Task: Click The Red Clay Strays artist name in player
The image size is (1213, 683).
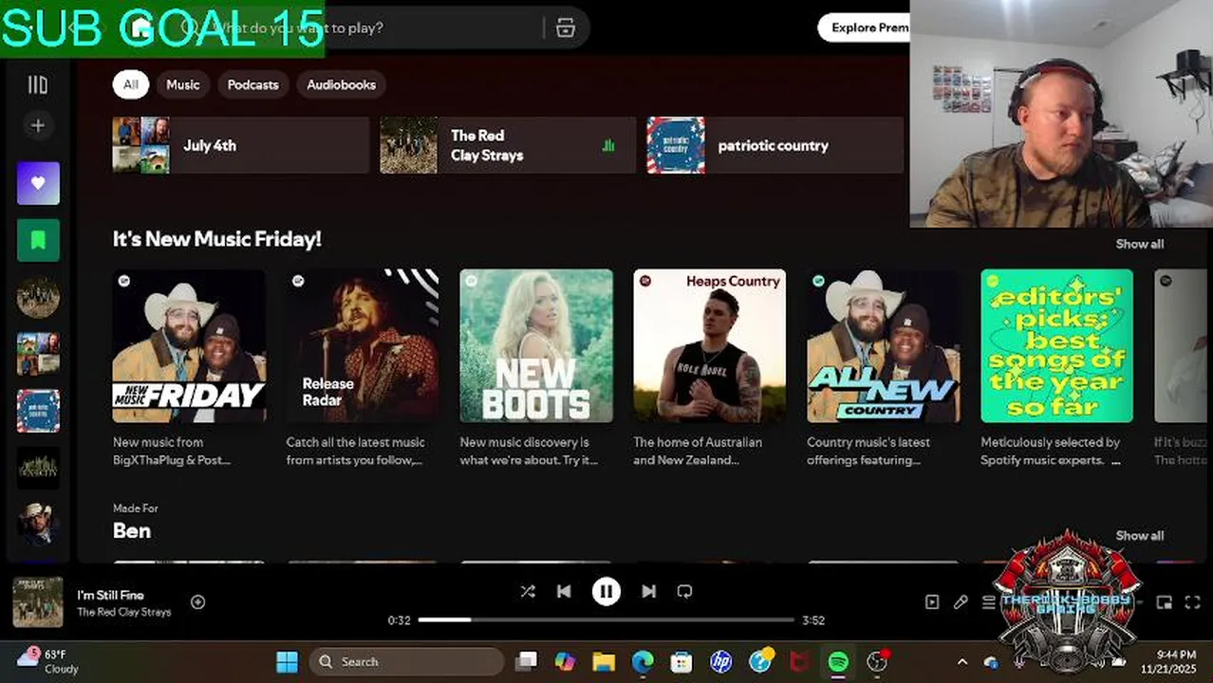Action: point(124,612)
